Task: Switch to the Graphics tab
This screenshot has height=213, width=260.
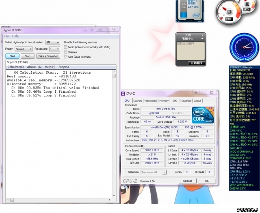Action: click(186, 101)
